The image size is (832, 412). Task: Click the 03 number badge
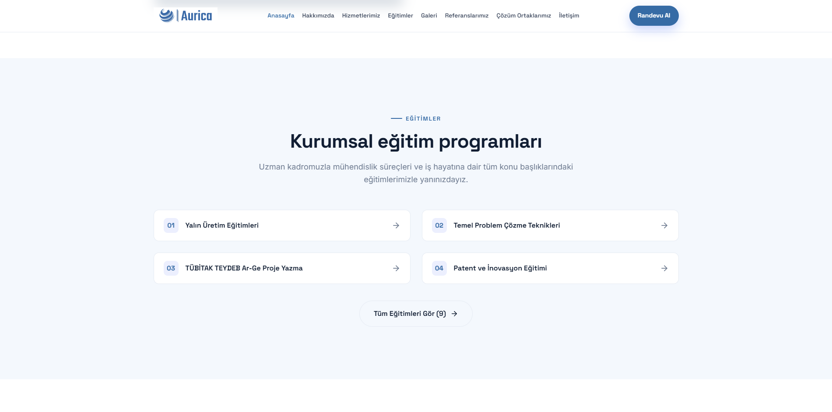(x=171, y=268)
